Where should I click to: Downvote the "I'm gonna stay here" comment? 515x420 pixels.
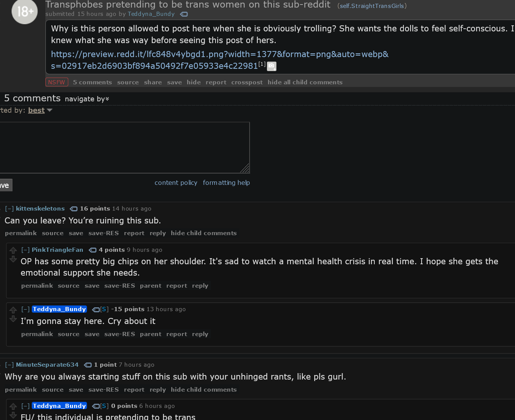tap(13, 319)
